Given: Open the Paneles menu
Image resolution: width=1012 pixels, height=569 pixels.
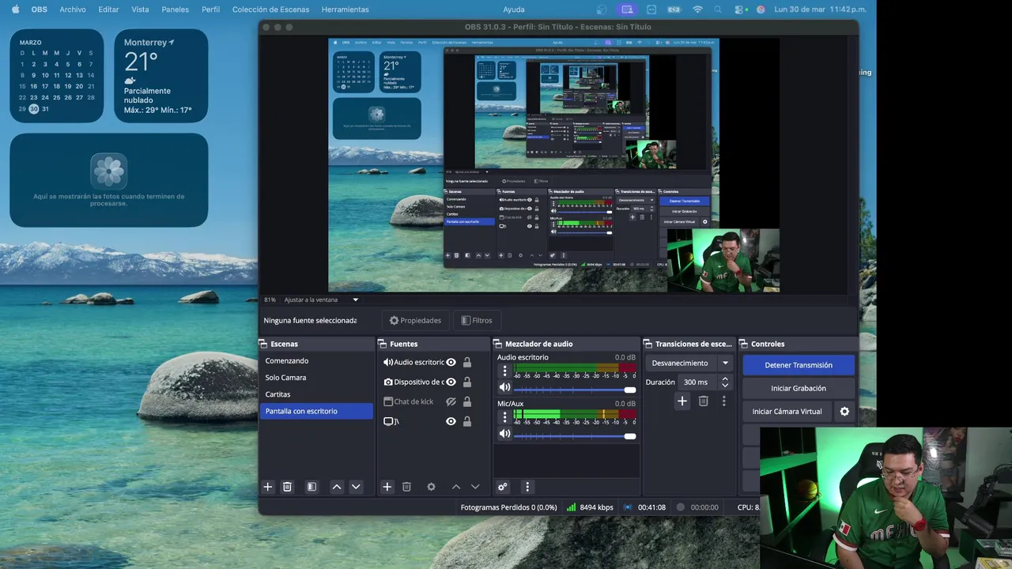Looking at the screenshot, I should click(175, 9).
